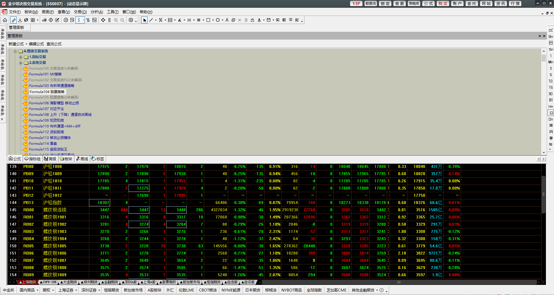This screenshot has width=554, height=295.
Task: Open the 新建公式 dropdown
Action: pyautogui.click(x=18, y=44)
